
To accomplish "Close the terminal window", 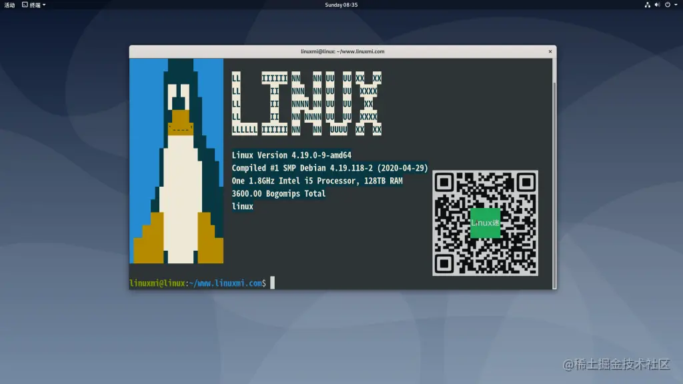I will point(550,51).
